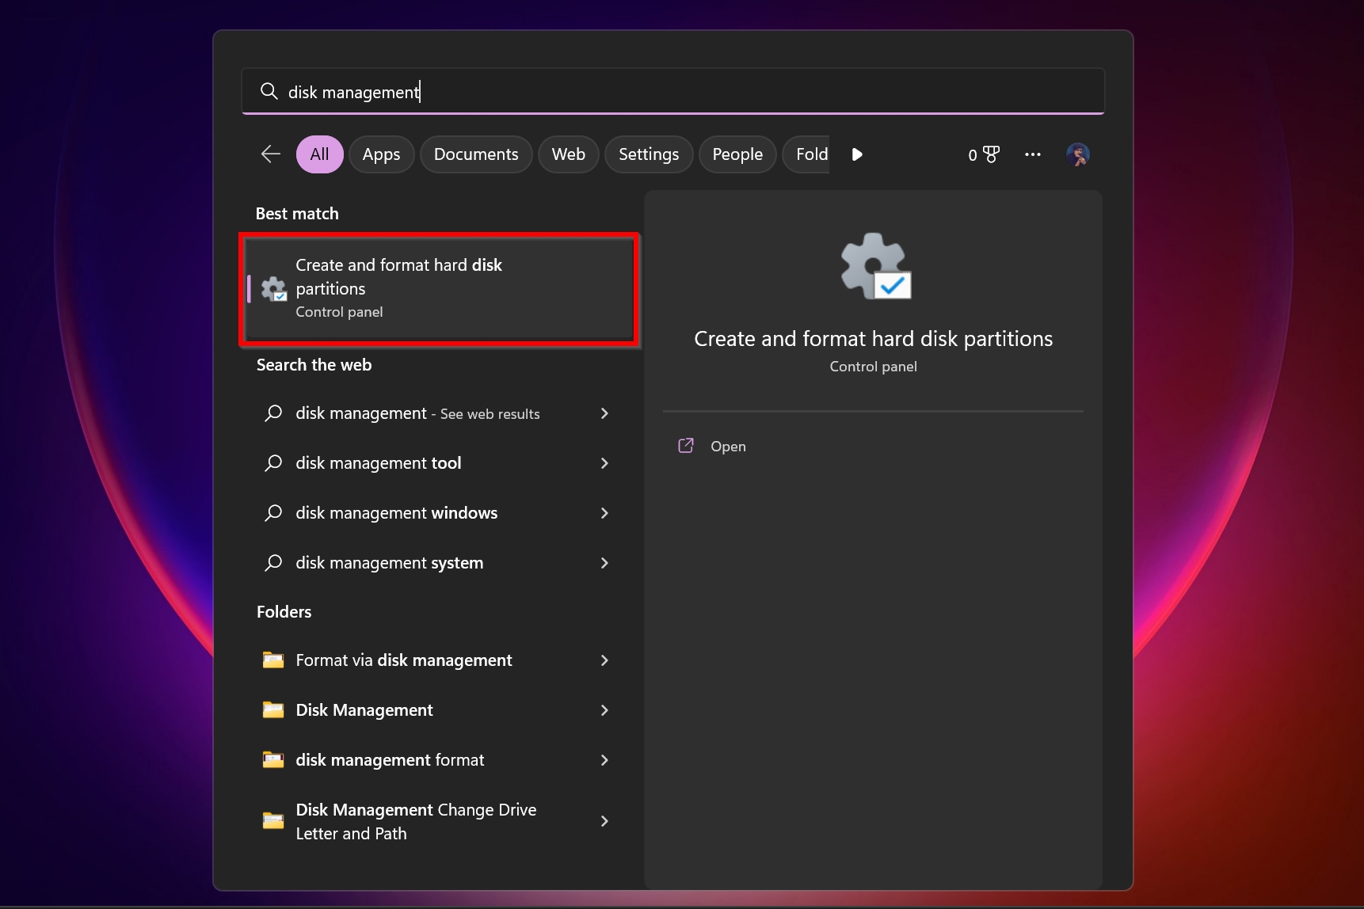The height and width of the screenshot is (909, 1364).
Task: Open the rewards points trophy icon
Action: click(x=984, y=154)
